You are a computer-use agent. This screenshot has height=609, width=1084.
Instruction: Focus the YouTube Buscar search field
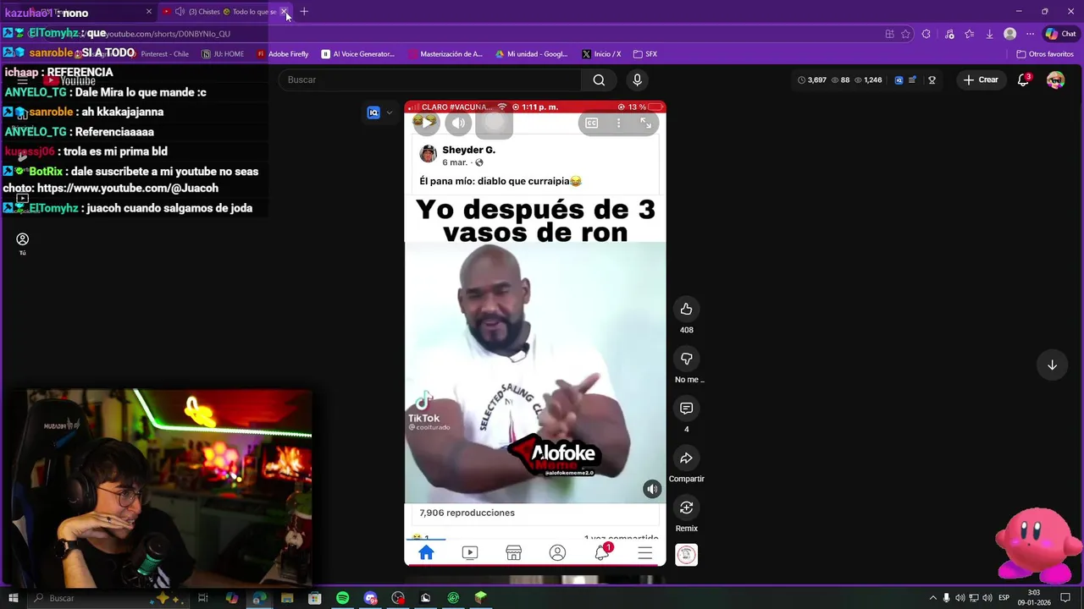coord(429,80)
